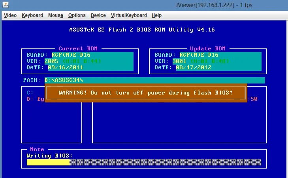Viewport: 288px width, 178px height.
Task: Click the Current ROM board name
Action: click(71, 55)
